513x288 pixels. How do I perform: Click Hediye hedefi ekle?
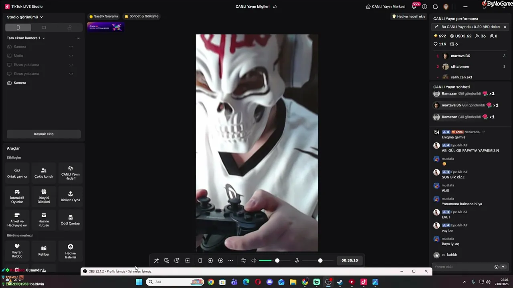(x=408, y=16)
